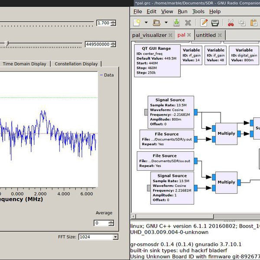This screenshot has width=260, height=260.
Task: Open the Run menu
Action: pyautogui.click(x=182, y=12)
